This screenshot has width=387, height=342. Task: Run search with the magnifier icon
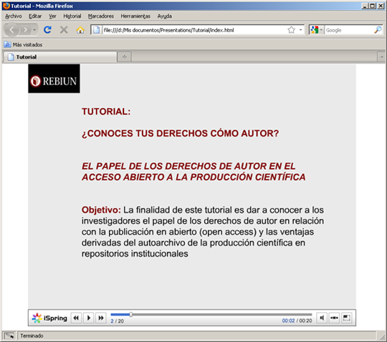[378, 30]
